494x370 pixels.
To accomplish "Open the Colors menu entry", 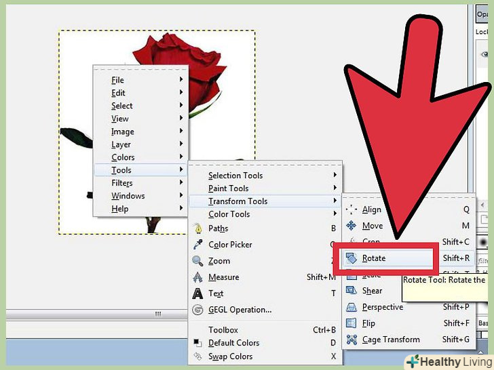I will [140, 157].
